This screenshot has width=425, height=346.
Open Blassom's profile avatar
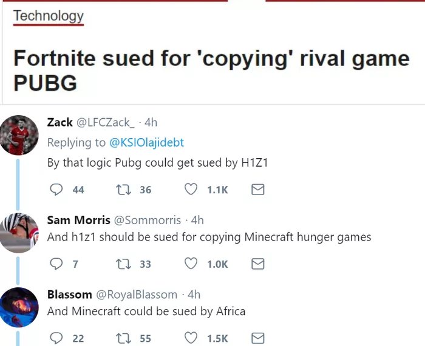tap(19, 307)
